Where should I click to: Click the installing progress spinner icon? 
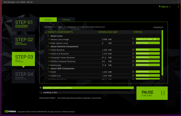tap(40, 92)
